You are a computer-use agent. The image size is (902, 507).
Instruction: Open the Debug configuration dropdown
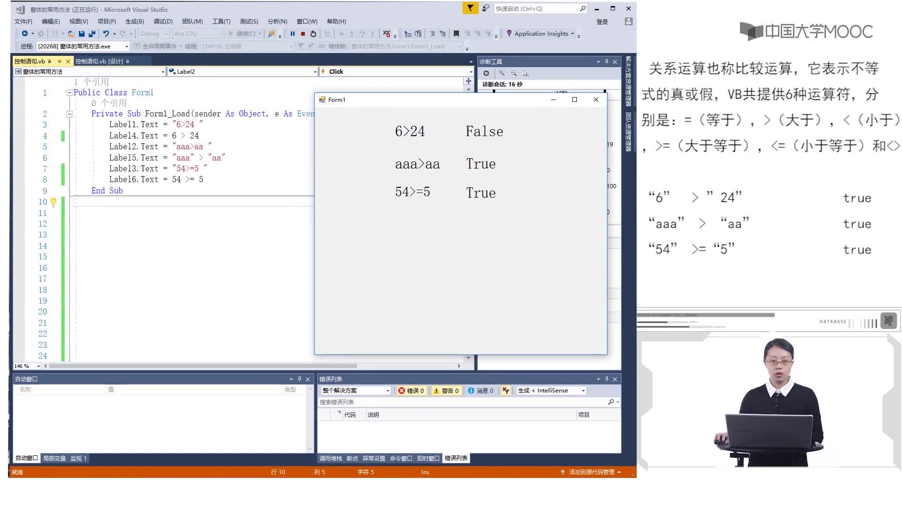(154, 34)
